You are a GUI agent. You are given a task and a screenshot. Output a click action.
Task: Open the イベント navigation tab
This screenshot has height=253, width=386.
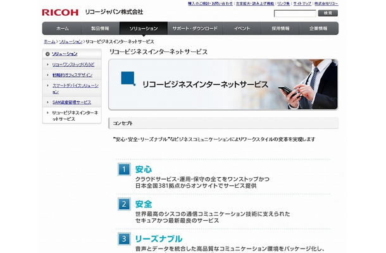coord(242,28)
